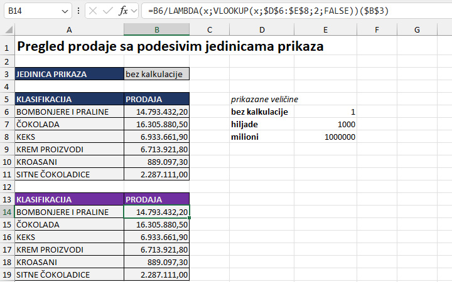This screenshot has height=282, width=452.
Task: Select the 'hiljade' label cell
Action: tap(262, 124)
